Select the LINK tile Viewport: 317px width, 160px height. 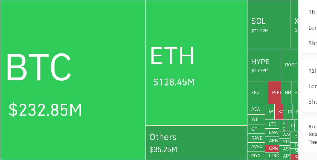(x=274, y=156)
